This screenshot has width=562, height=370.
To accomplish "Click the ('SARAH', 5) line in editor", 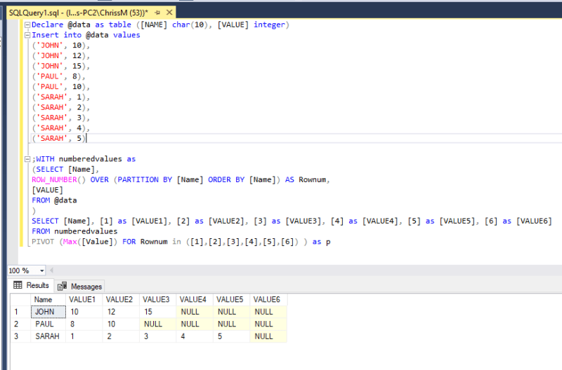I will [59, 138].
